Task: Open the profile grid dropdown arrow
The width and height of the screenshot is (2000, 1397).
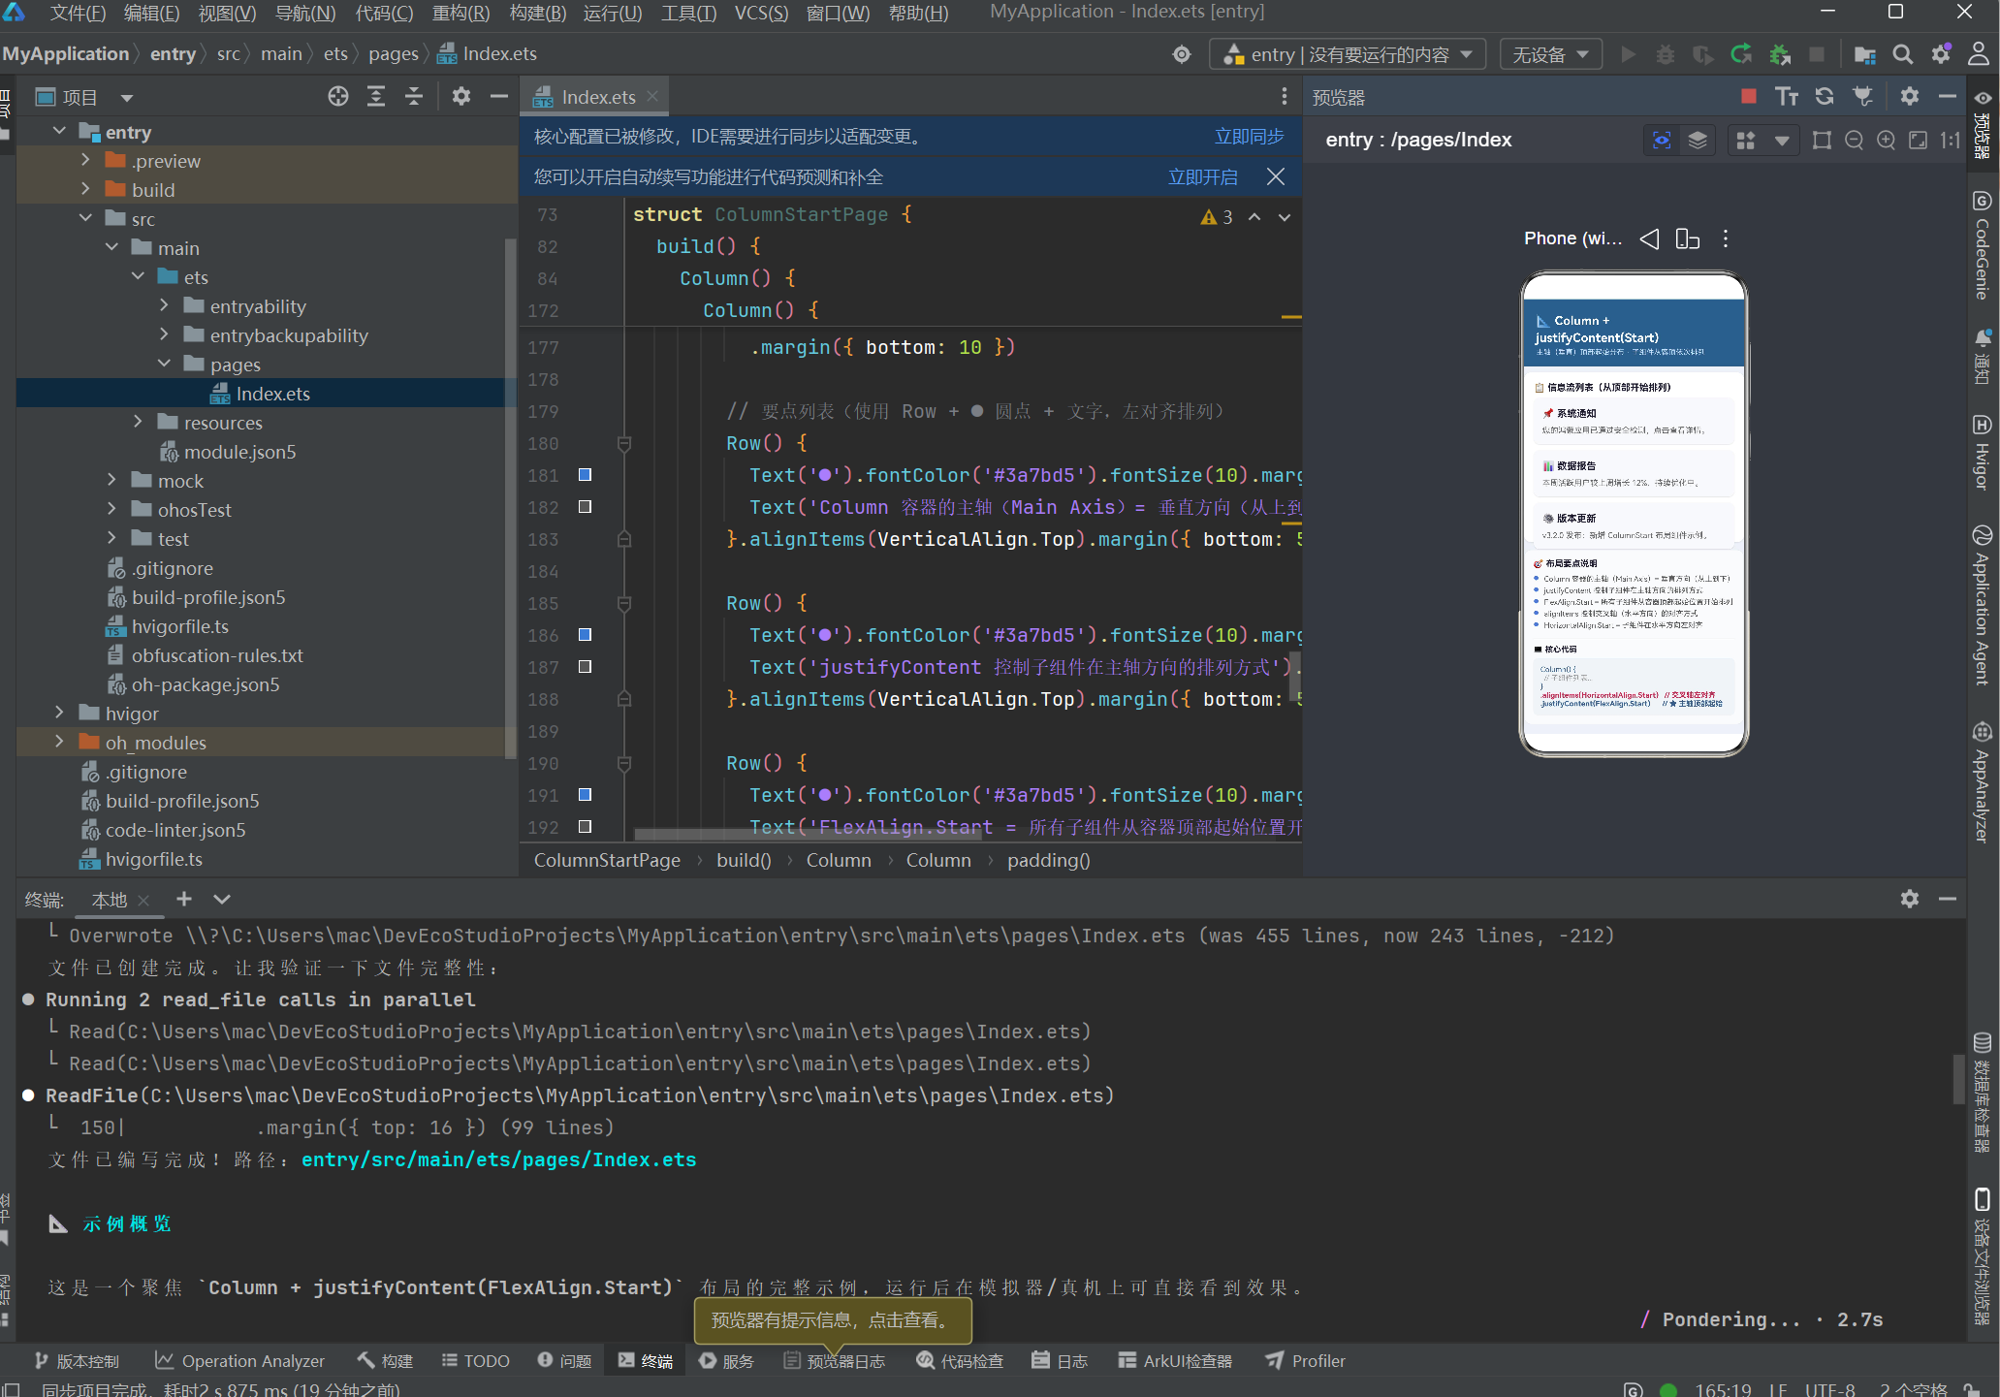Action: click(x=1782, y=141)
